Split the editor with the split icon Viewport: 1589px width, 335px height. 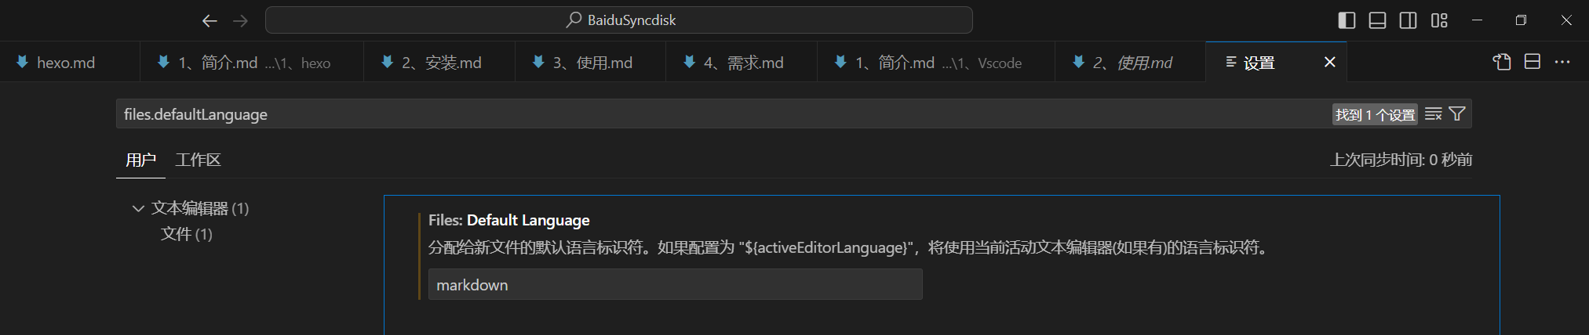click(1533, 62)
